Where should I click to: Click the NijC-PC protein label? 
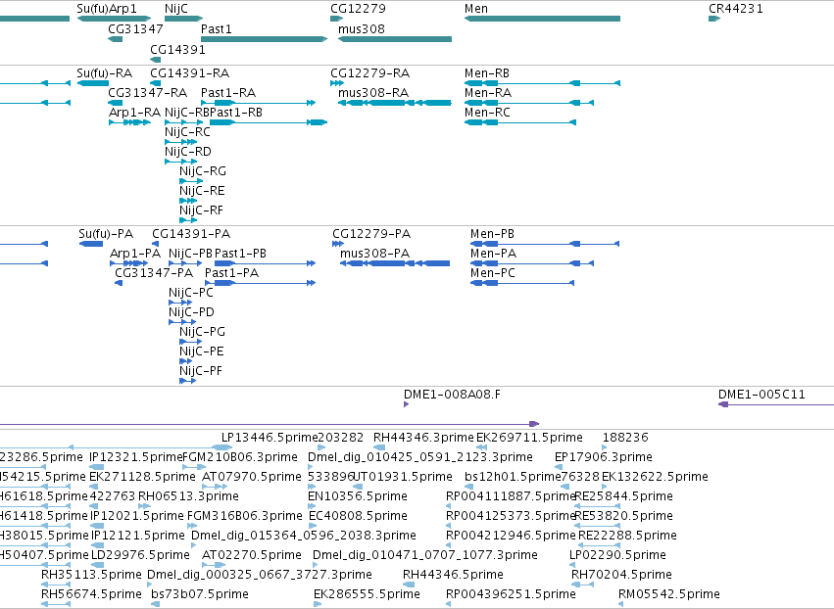[191, 293]
